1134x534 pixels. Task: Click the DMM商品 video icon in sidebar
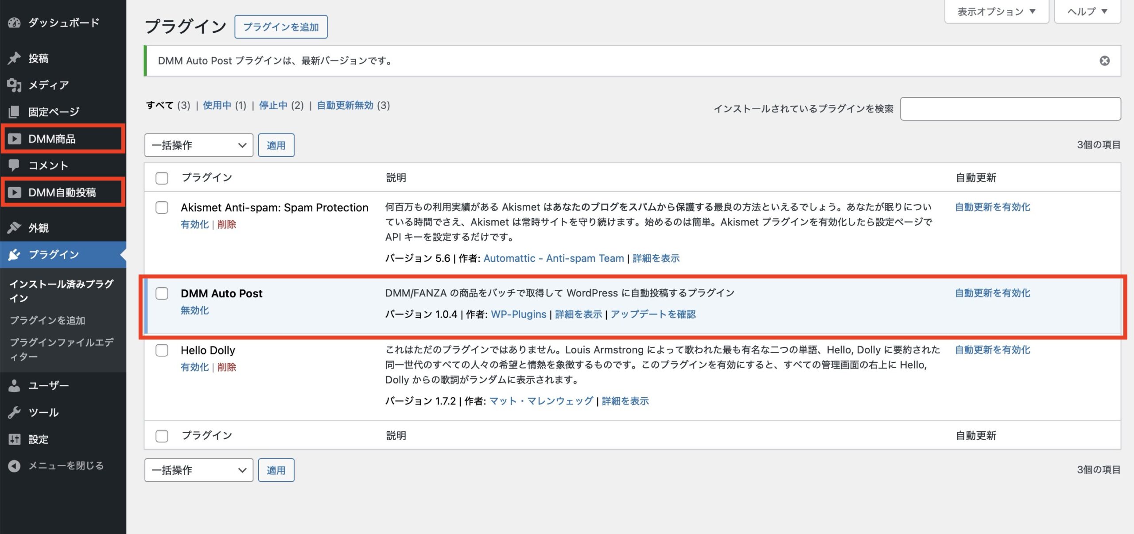[x=15, y=138]
